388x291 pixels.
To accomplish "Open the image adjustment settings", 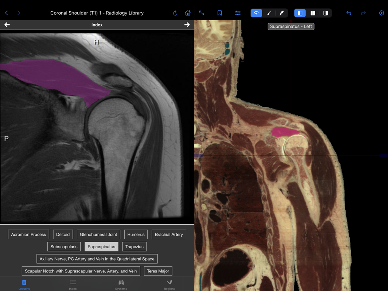I will pyautogui.click(x=238, y=13).
